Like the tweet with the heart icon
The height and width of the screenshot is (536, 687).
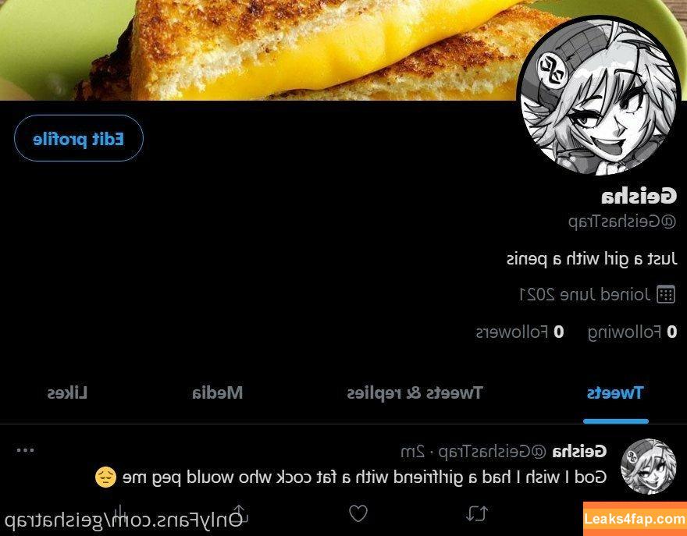[358, 513]
